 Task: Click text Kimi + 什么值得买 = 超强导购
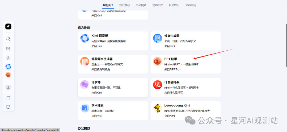pyautogui.click(x=182, y=88)
